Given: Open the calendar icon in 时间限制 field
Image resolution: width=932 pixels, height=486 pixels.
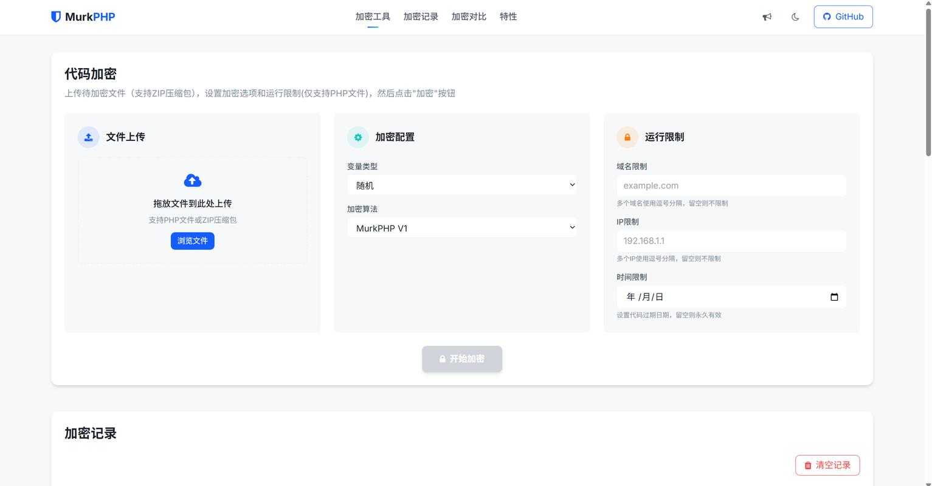Looking at the screenshot, I should [835, 297].
